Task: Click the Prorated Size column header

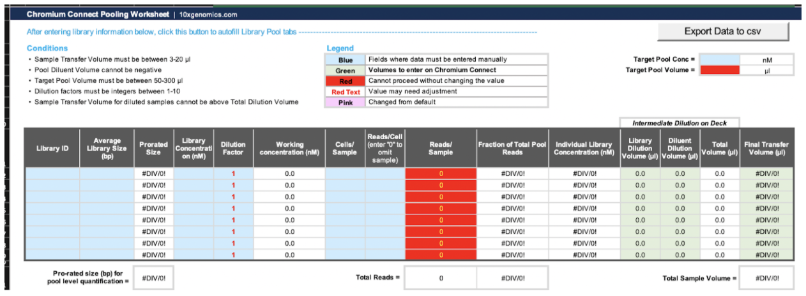Action: point(154,148)
